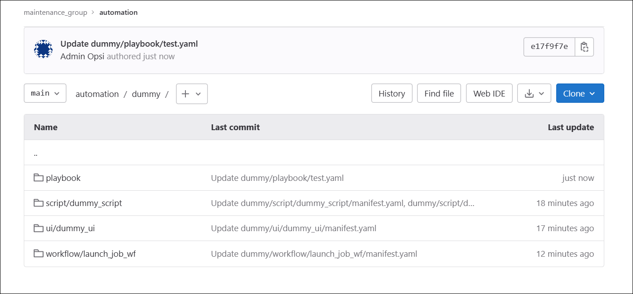Screen dimensions: 633x294
Task: Navigate up using the parent directory row
Action: pos(35,153)
